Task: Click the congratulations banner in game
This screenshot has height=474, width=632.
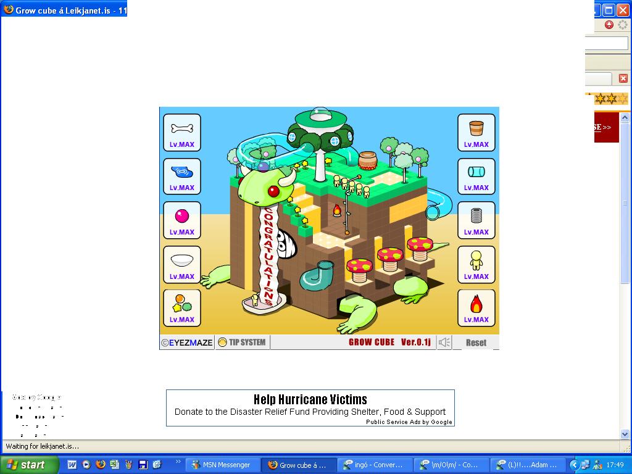Action: [x=268, y=256]
